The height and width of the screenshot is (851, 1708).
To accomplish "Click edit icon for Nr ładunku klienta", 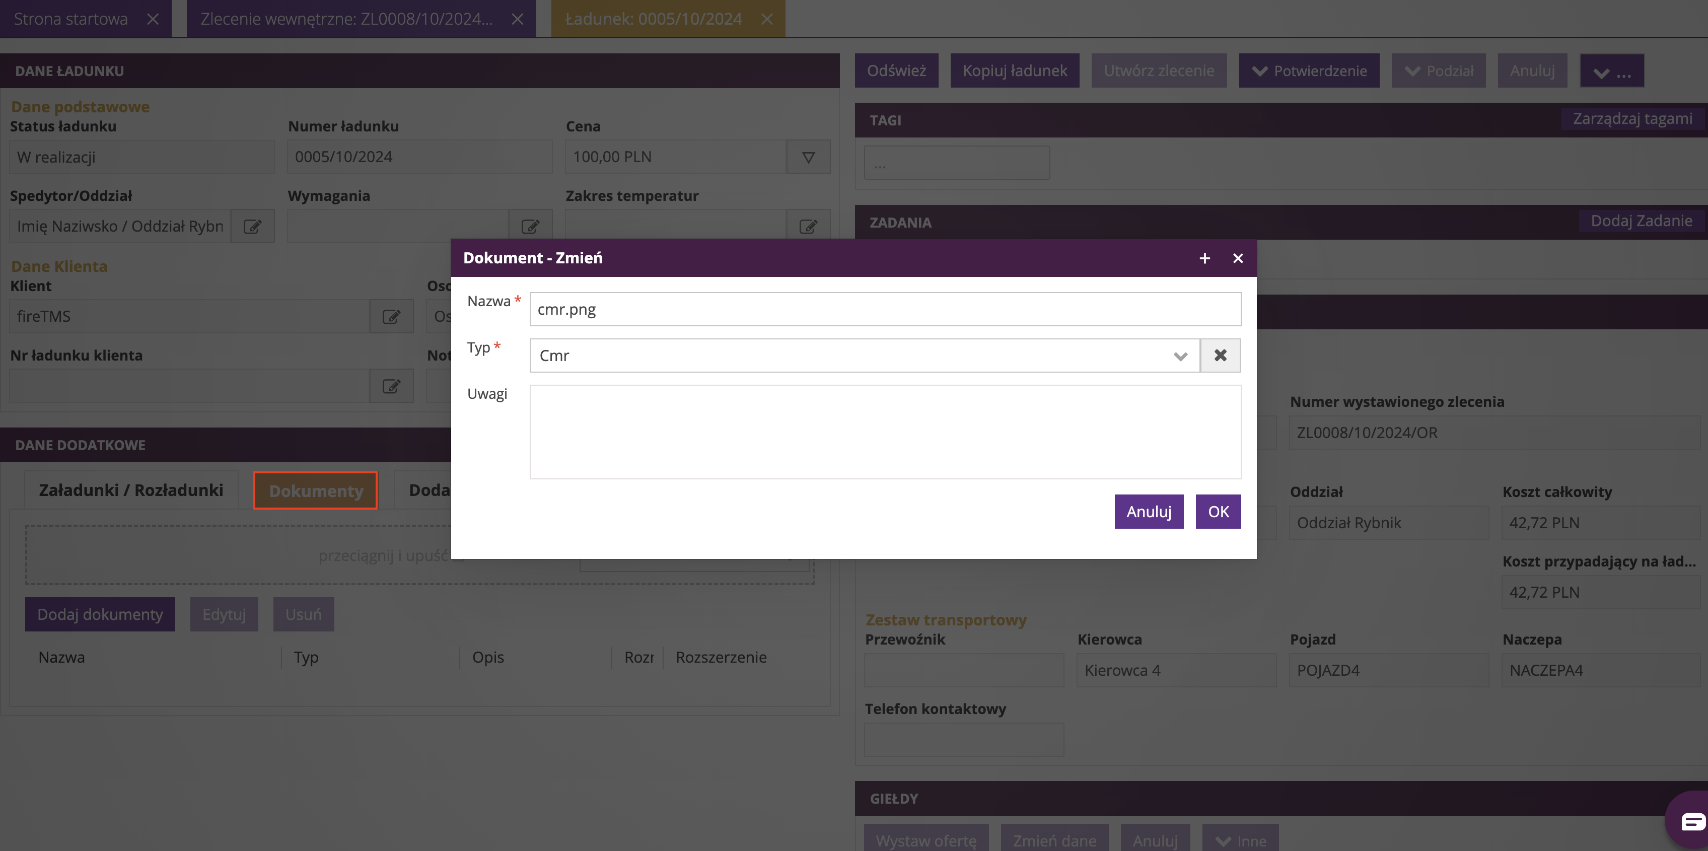I will (391, 386).
